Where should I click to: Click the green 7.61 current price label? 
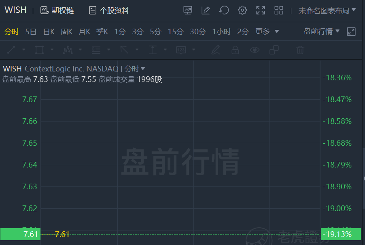point(21,234)
